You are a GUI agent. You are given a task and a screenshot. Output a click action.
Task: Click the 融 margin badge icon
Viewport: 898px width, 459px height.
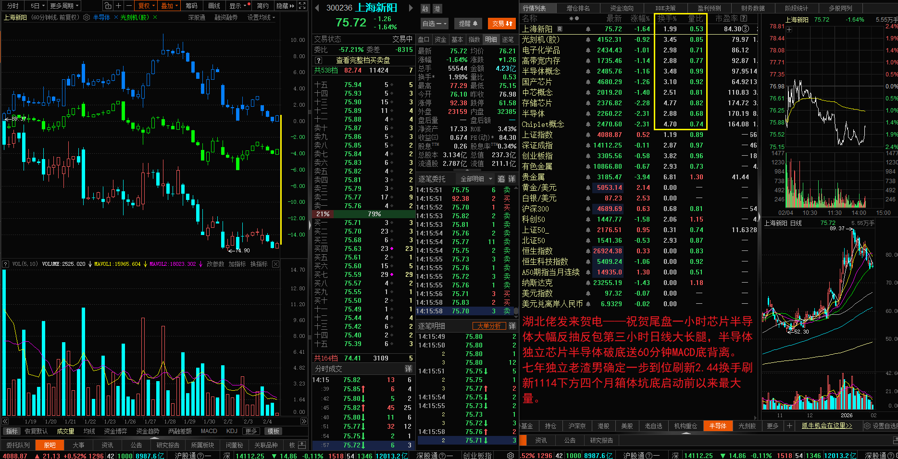(x=425, y=9)
